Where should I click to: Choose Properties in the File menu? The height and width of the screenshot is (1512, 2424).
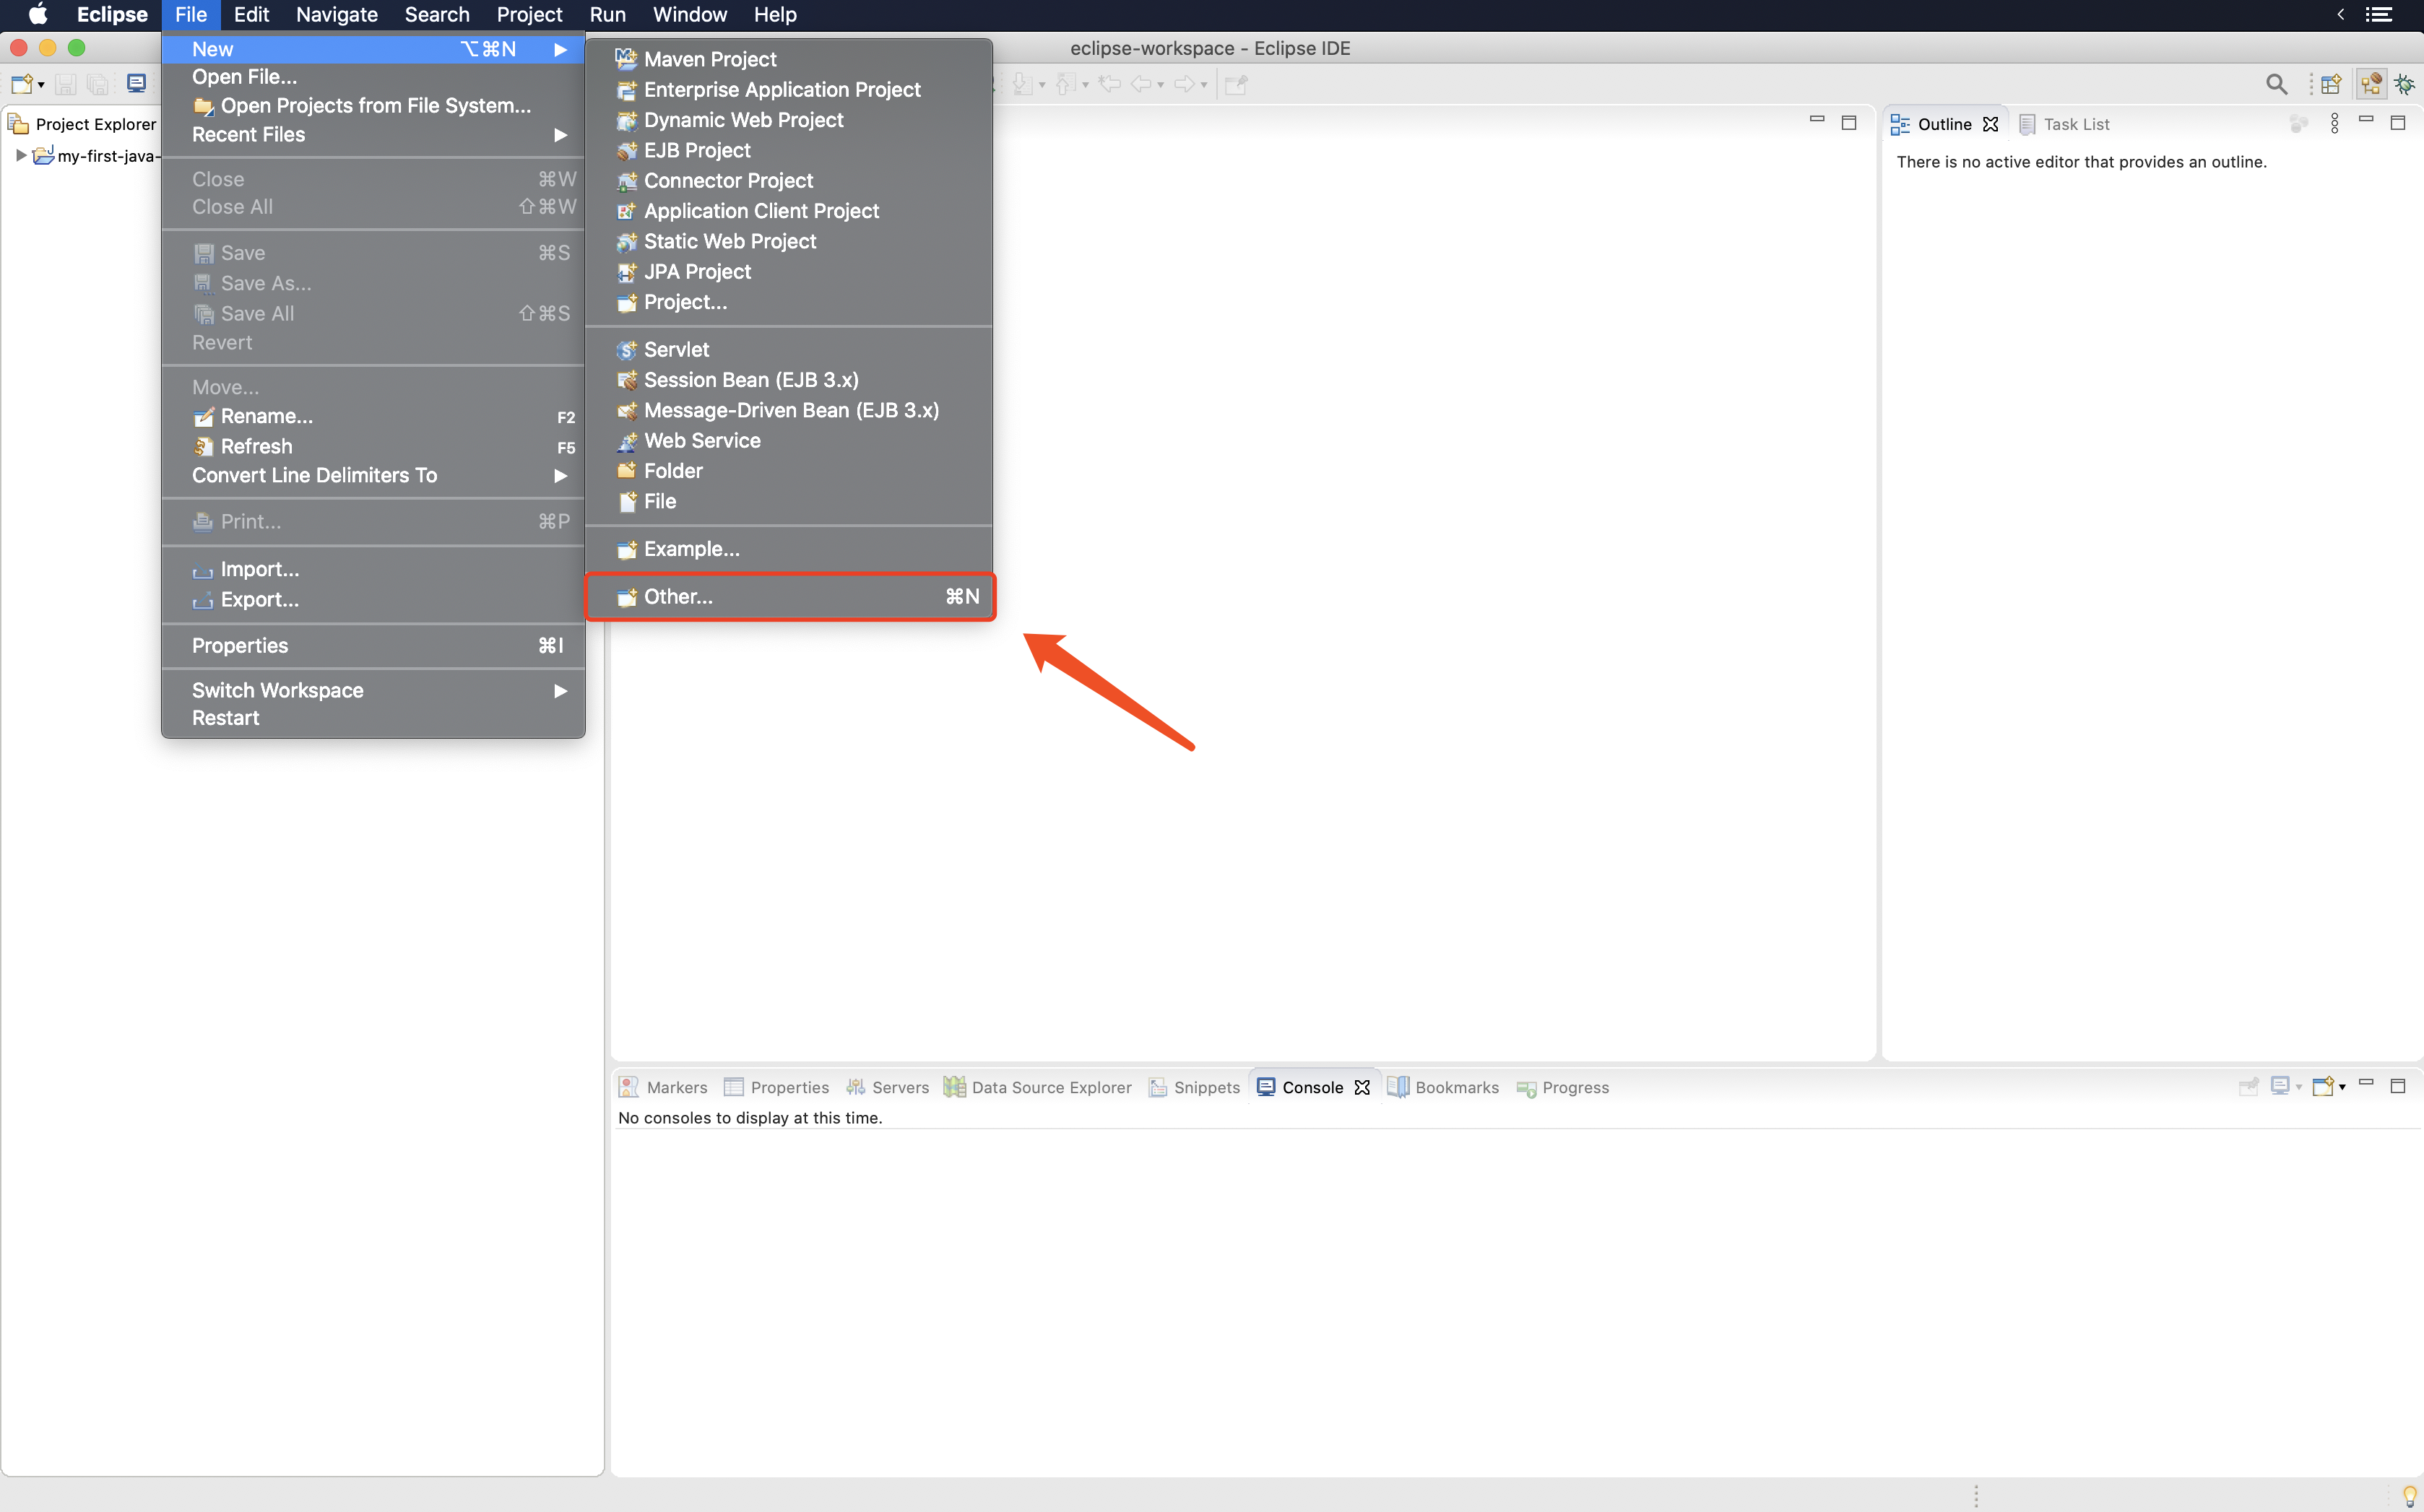pos(373,645)
